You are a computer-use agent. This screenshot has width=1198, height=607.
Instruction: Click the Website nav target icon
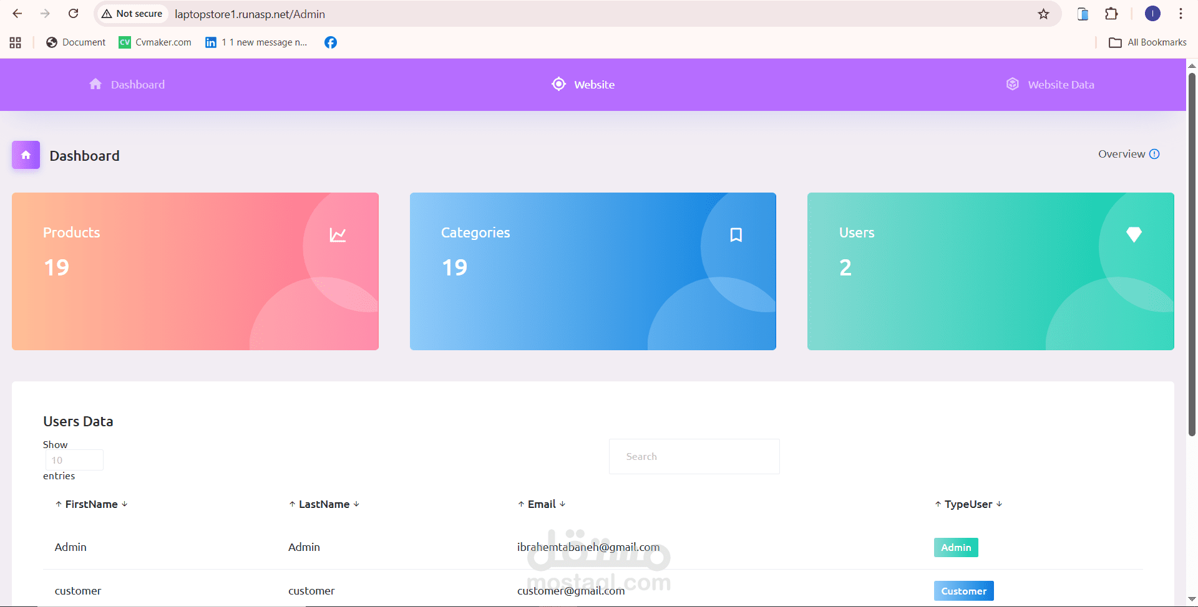[x=559, y=84]
